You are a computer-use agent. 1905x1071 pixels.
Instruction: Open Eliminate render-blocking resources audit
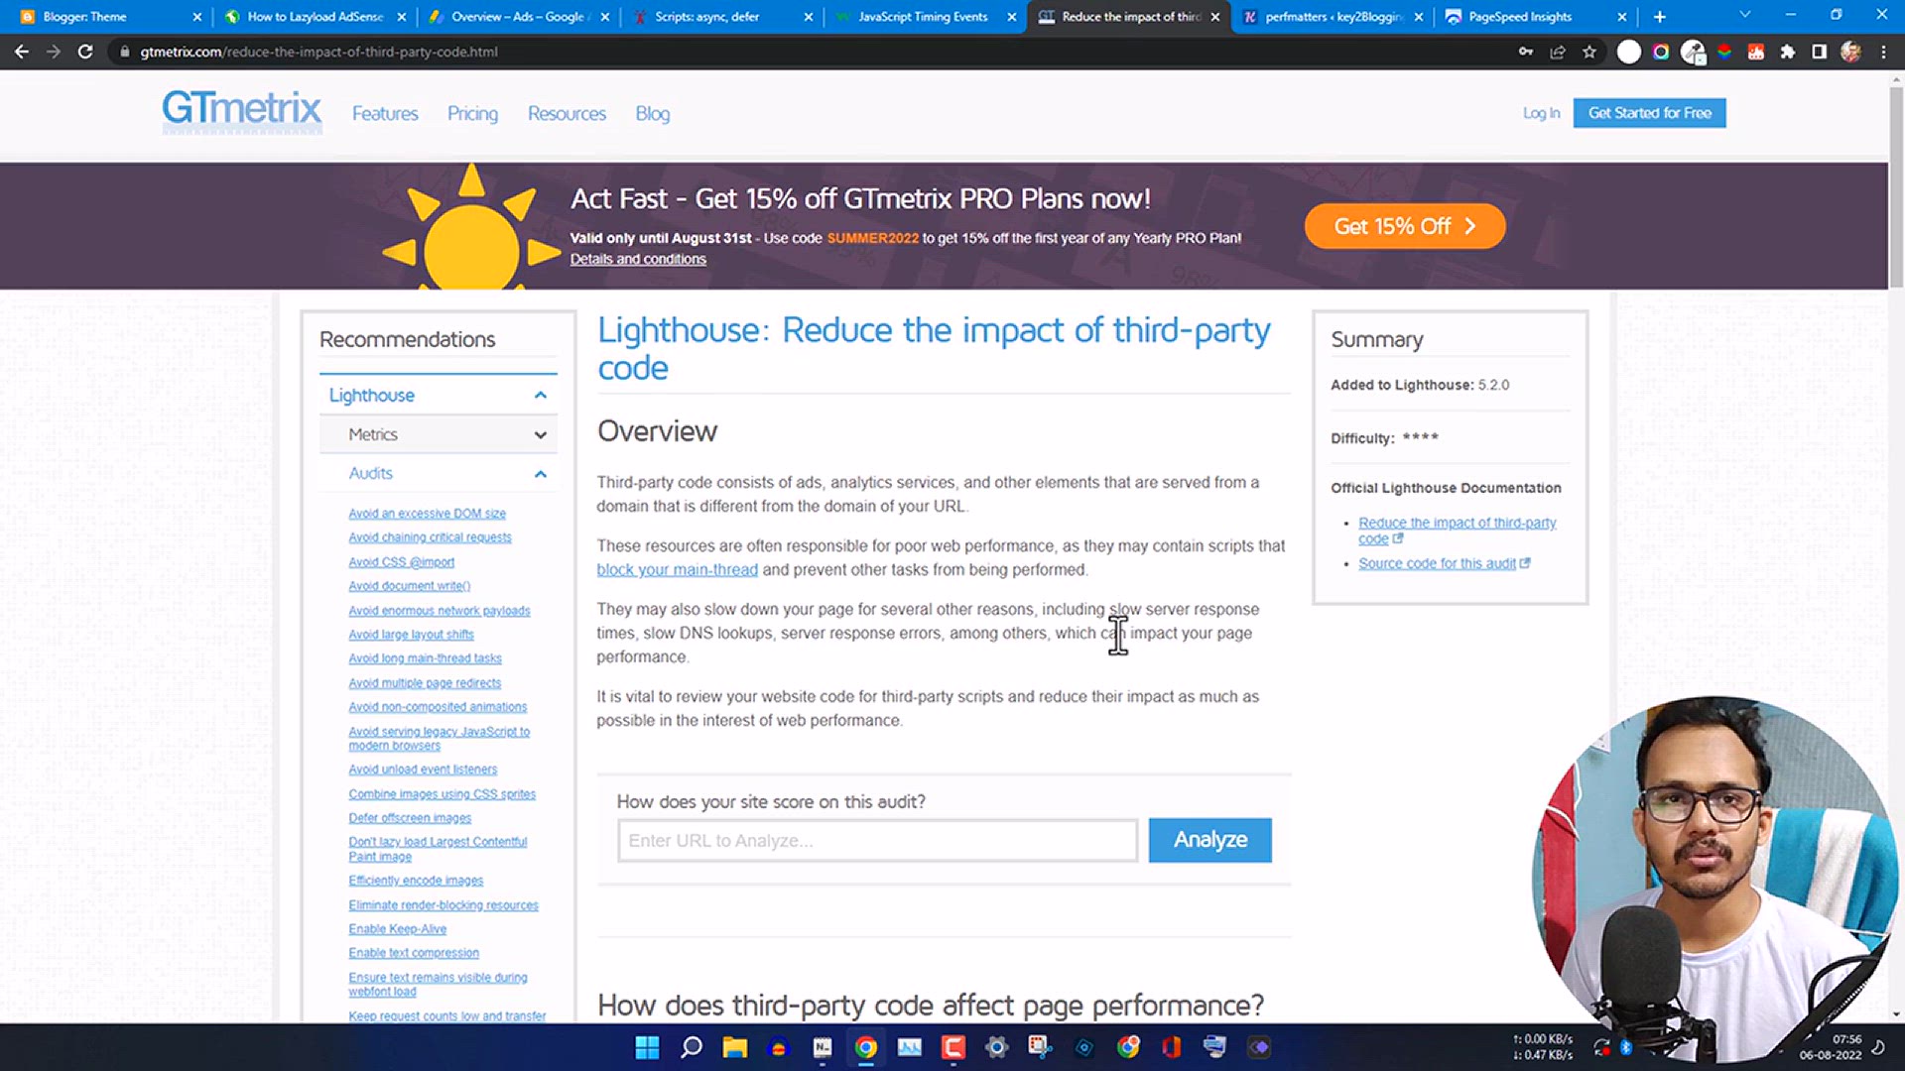click(444, 905)
